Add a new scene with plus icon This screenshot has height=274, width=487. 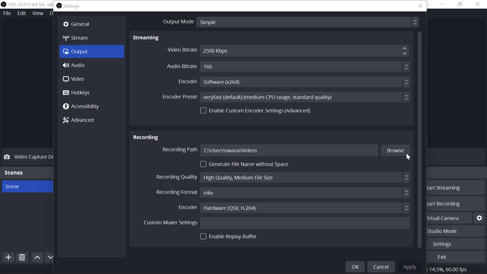(8, 257)
